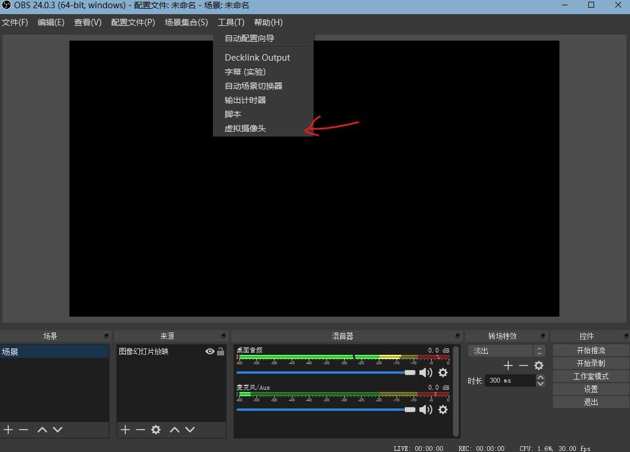The height and width of the screenshot is (452, 630).
Task: Click the 开始推流 button
Action: point(591,350)
